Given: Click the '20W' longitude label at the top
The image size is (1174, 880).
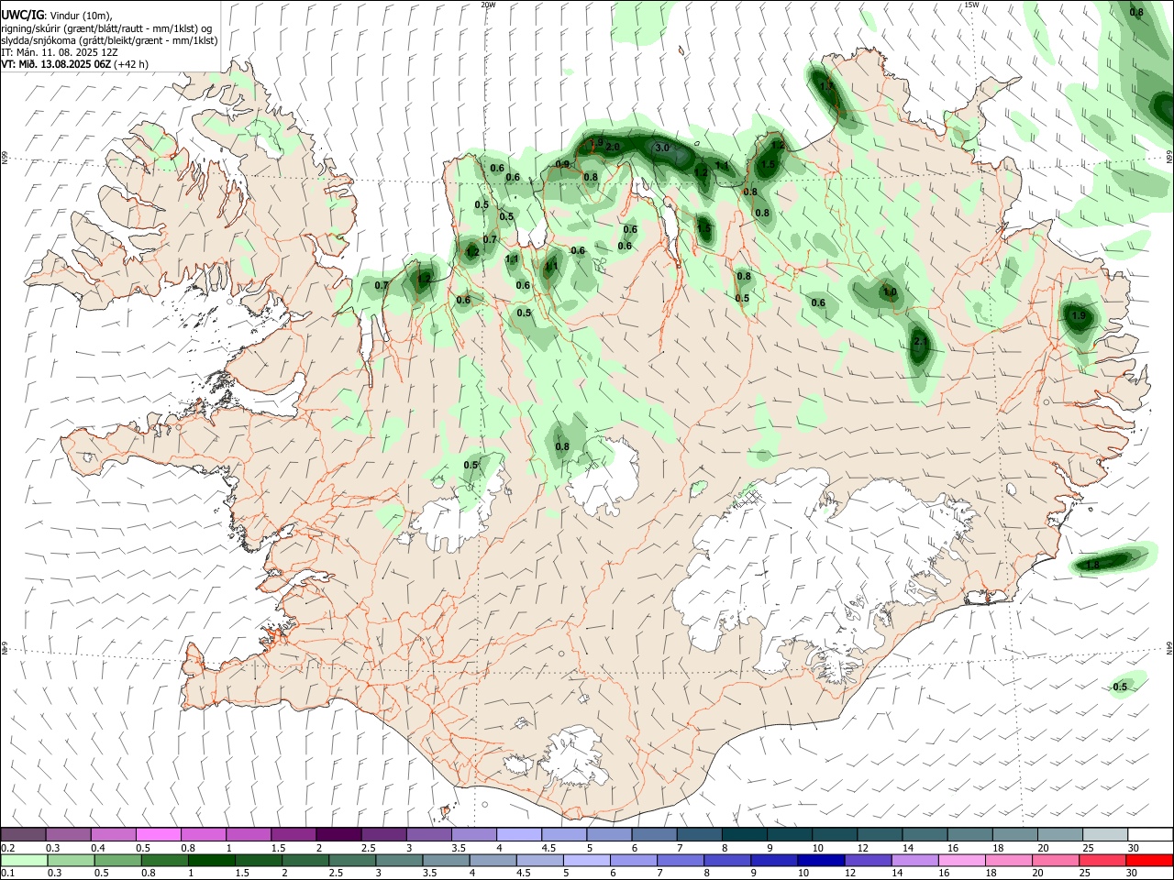Looking at the screenshot, I should (488, 5).
